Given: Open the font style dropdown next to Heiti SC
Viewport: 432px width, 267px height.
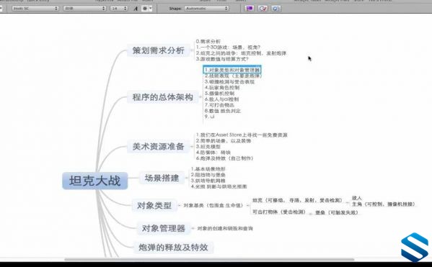Looking at the screenshot, I should [84, 9].
